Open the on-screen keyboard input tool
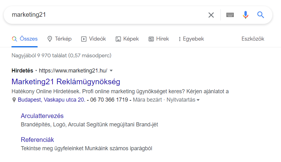This screenshot has height=162, width=281. pos(230,15)
